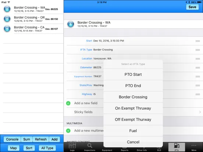Tap the Wi-Fi icon in status bar
Viewport: 203px width, 152px height.
click(x=9, y=2)
